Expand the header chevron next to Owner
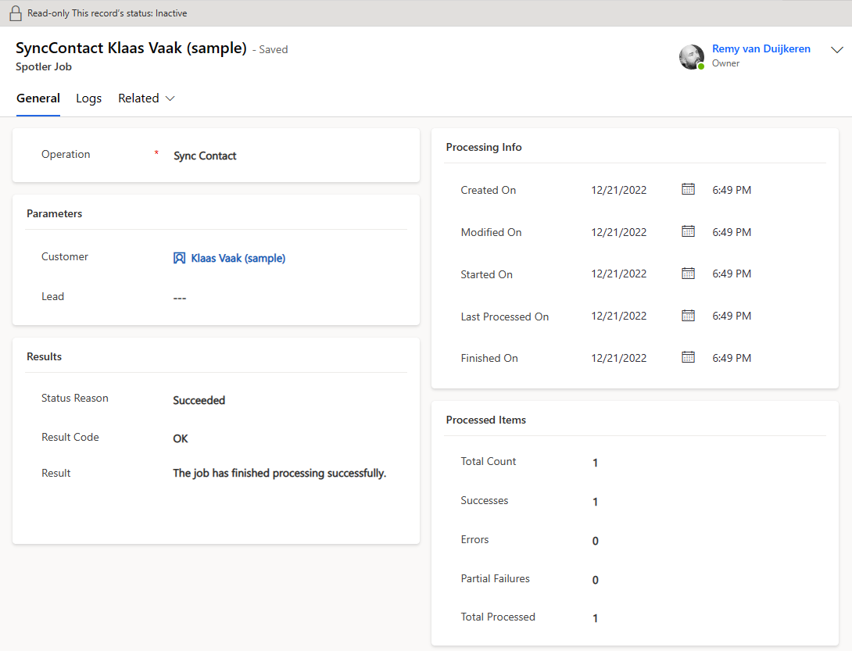The width and height of the screenshot is (852, 651). point(836,49)
